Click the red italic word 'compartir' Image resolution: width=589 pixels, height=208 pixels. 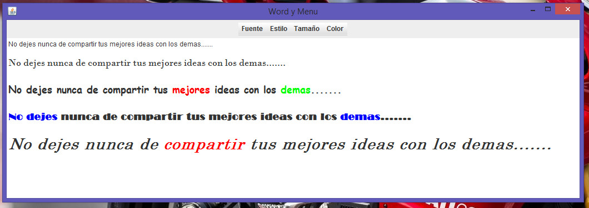[205, 145]
